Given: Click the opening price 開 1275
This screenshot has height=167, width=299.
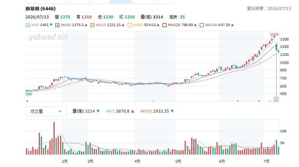Looking at the screenshot, I should [x=62, y=17].
